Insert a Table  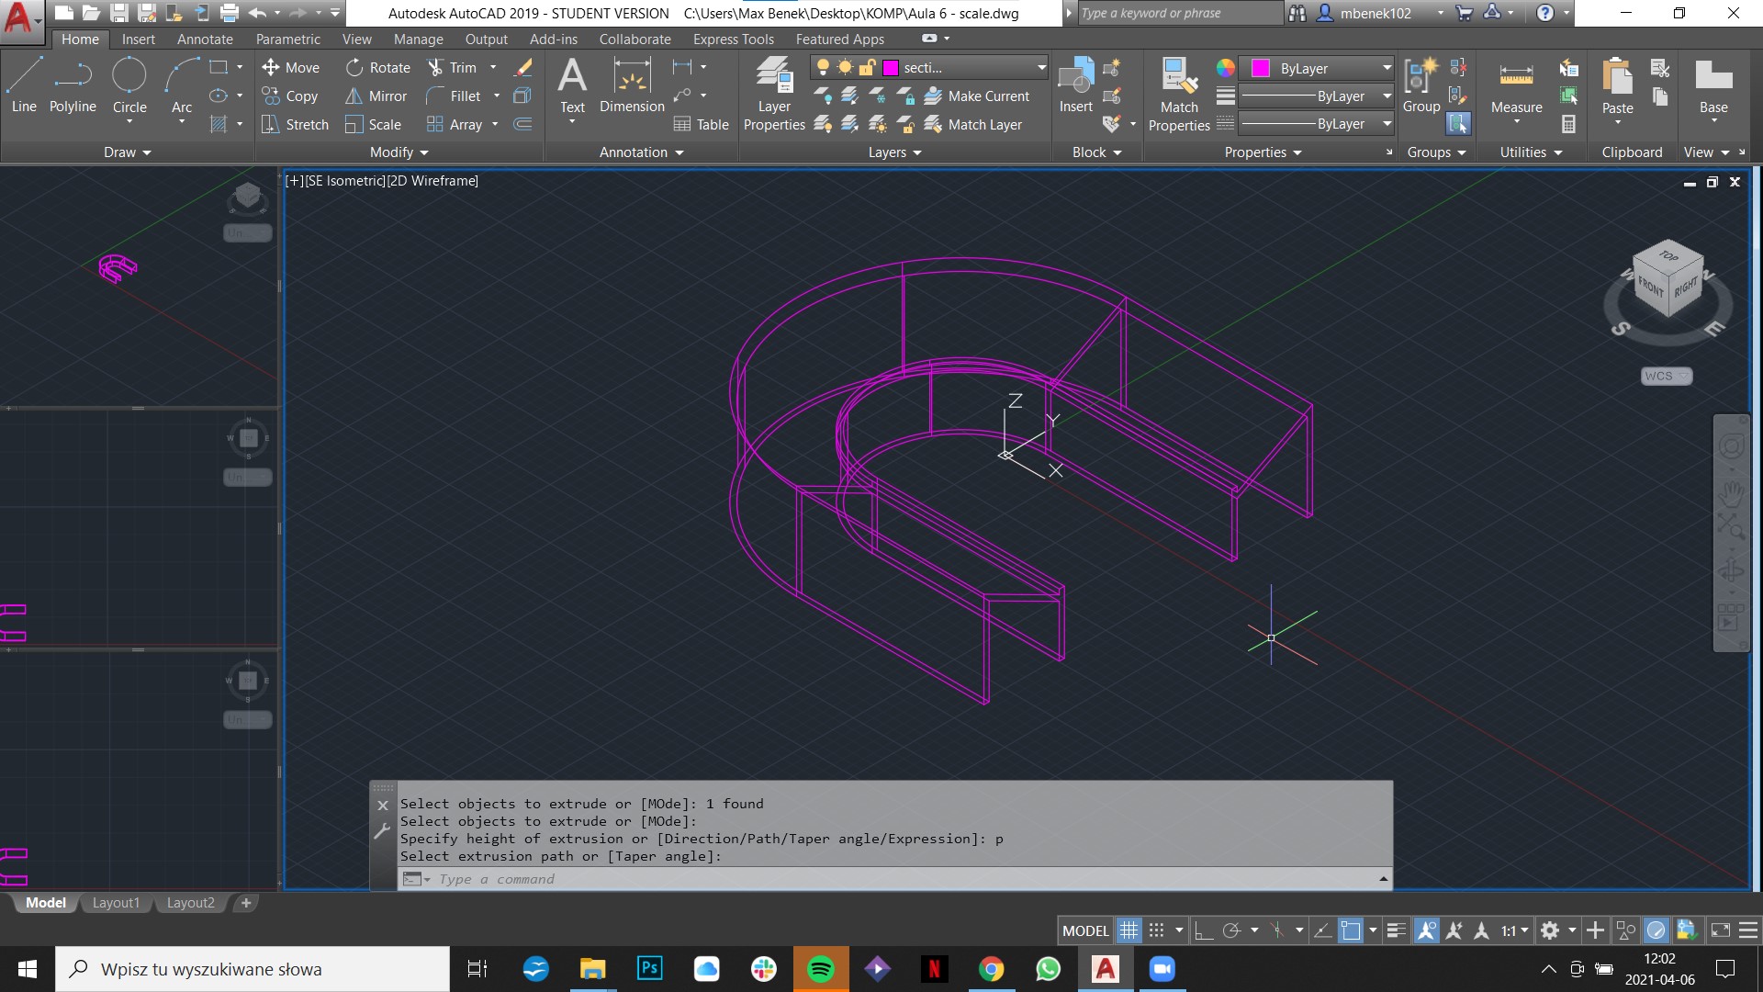pyautogui.click(x=701, y=124)
